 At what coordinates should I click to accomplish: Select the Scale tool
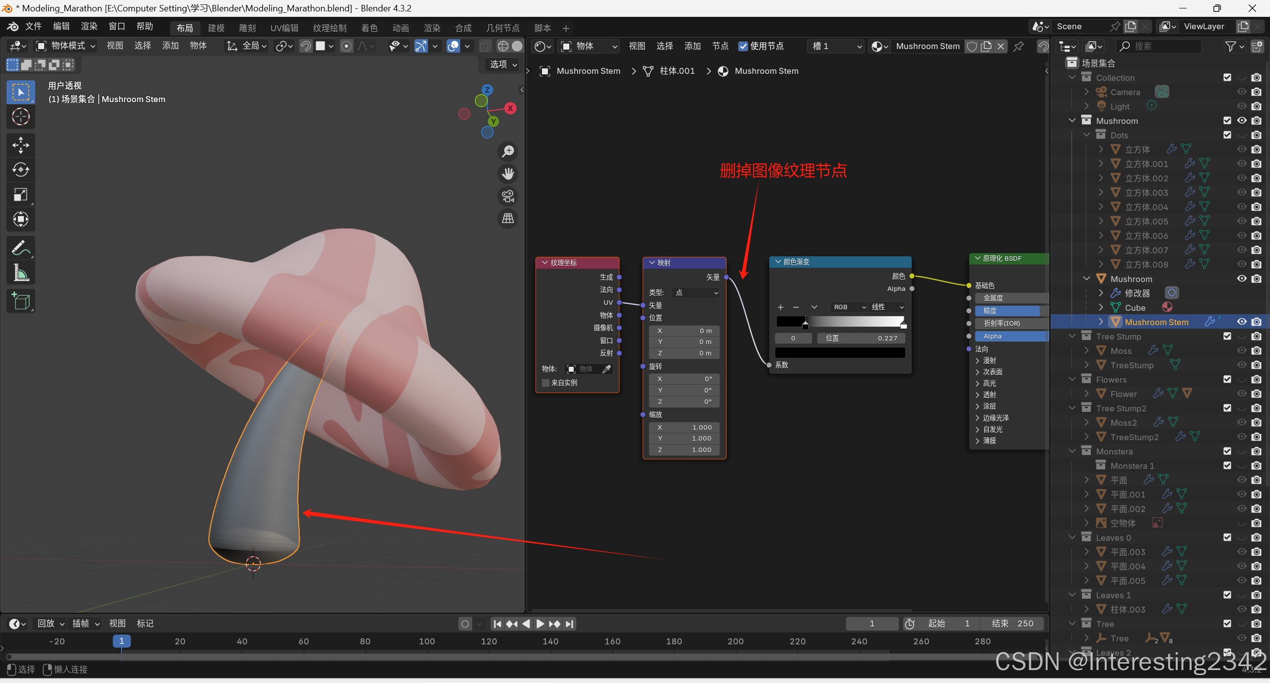[20, 195]
